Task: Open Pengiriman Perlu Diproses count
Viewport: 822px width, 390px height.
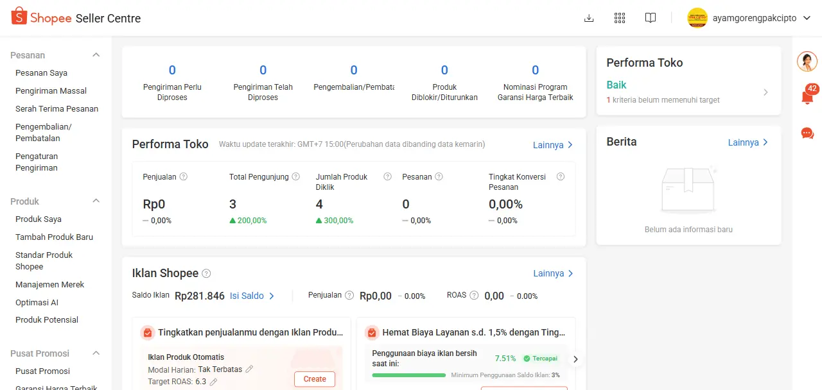Action: coord(172,82)
